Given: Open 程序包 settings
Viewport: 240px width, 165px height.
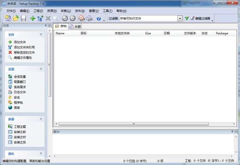Looking at the screenshot, I should (x=15, y=102).
